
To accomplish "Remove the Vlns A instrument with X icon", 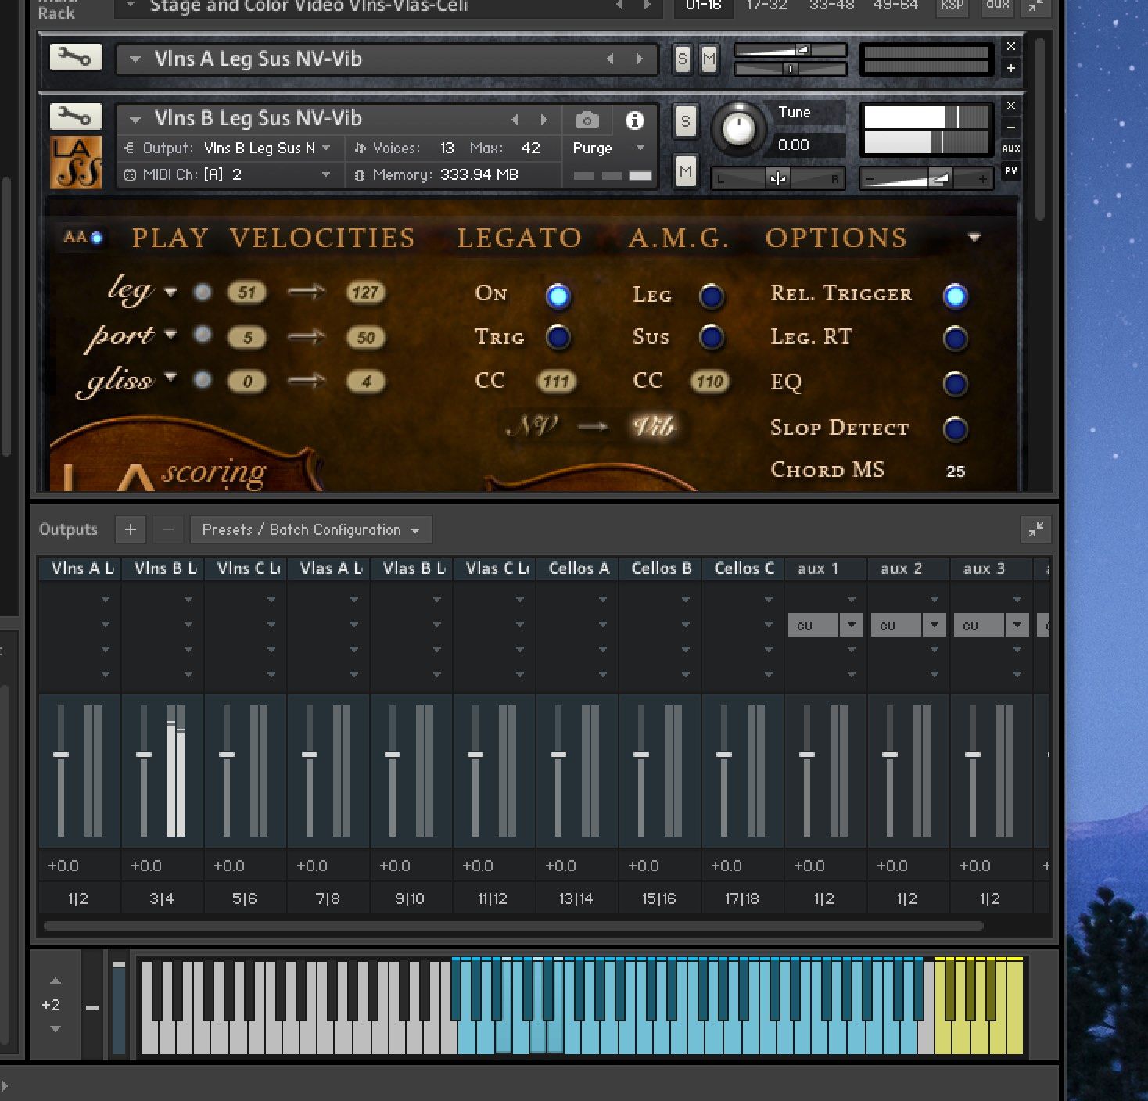I will pos(1011,46).
